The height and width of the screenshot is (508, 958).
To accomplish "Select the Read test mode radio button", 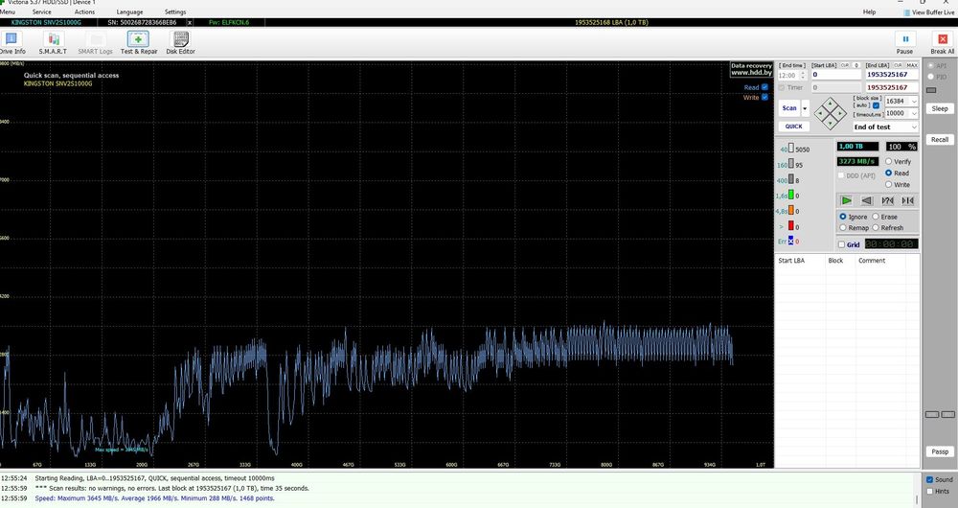I will pyautogui.click(x=888, y=173).
